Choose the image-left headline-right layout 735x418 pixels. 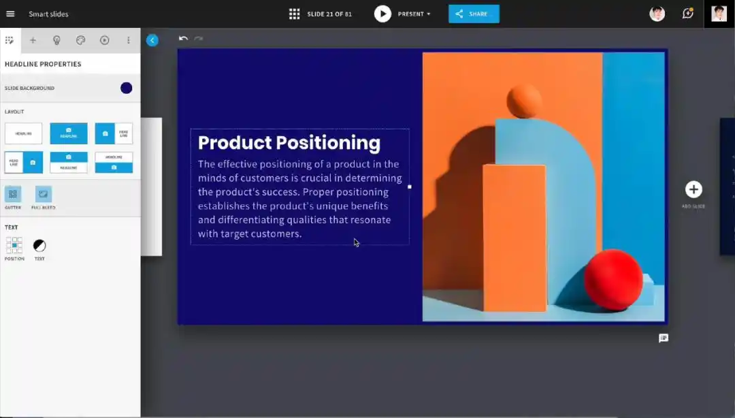pyautogui.click(x=114, y=133)
